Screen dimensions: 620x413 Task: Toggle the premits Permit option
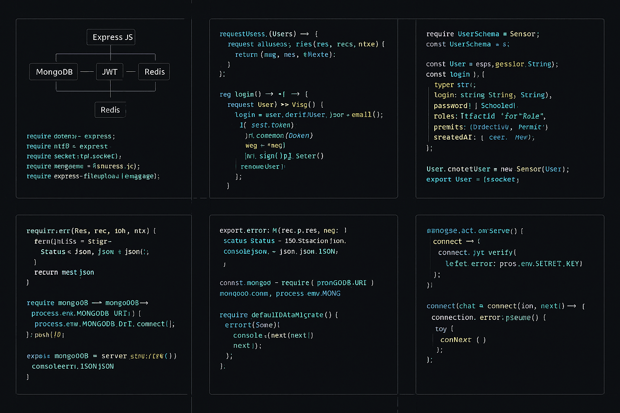(531, 127)
